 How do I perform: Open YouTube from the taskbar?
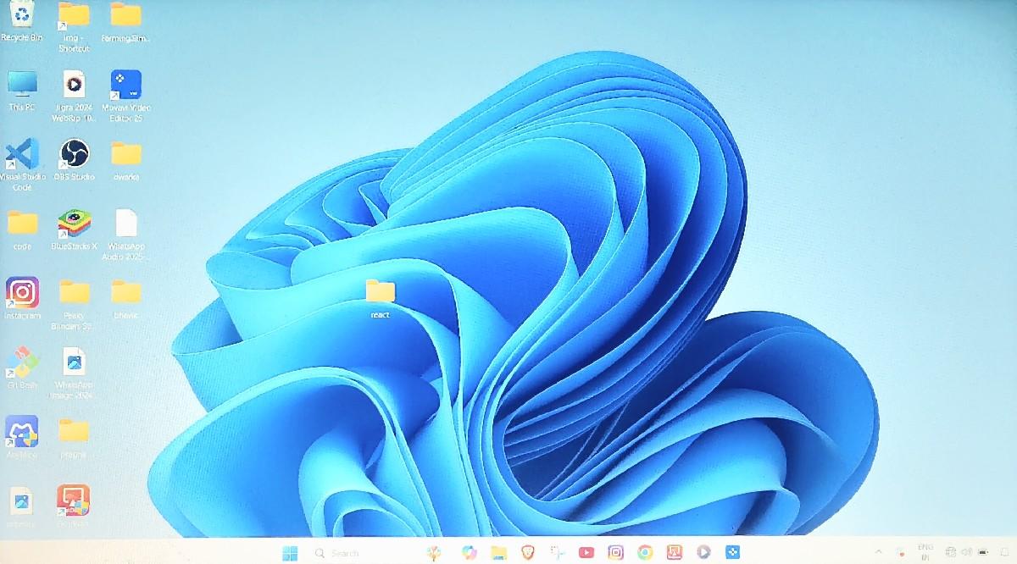coord(586,552)
